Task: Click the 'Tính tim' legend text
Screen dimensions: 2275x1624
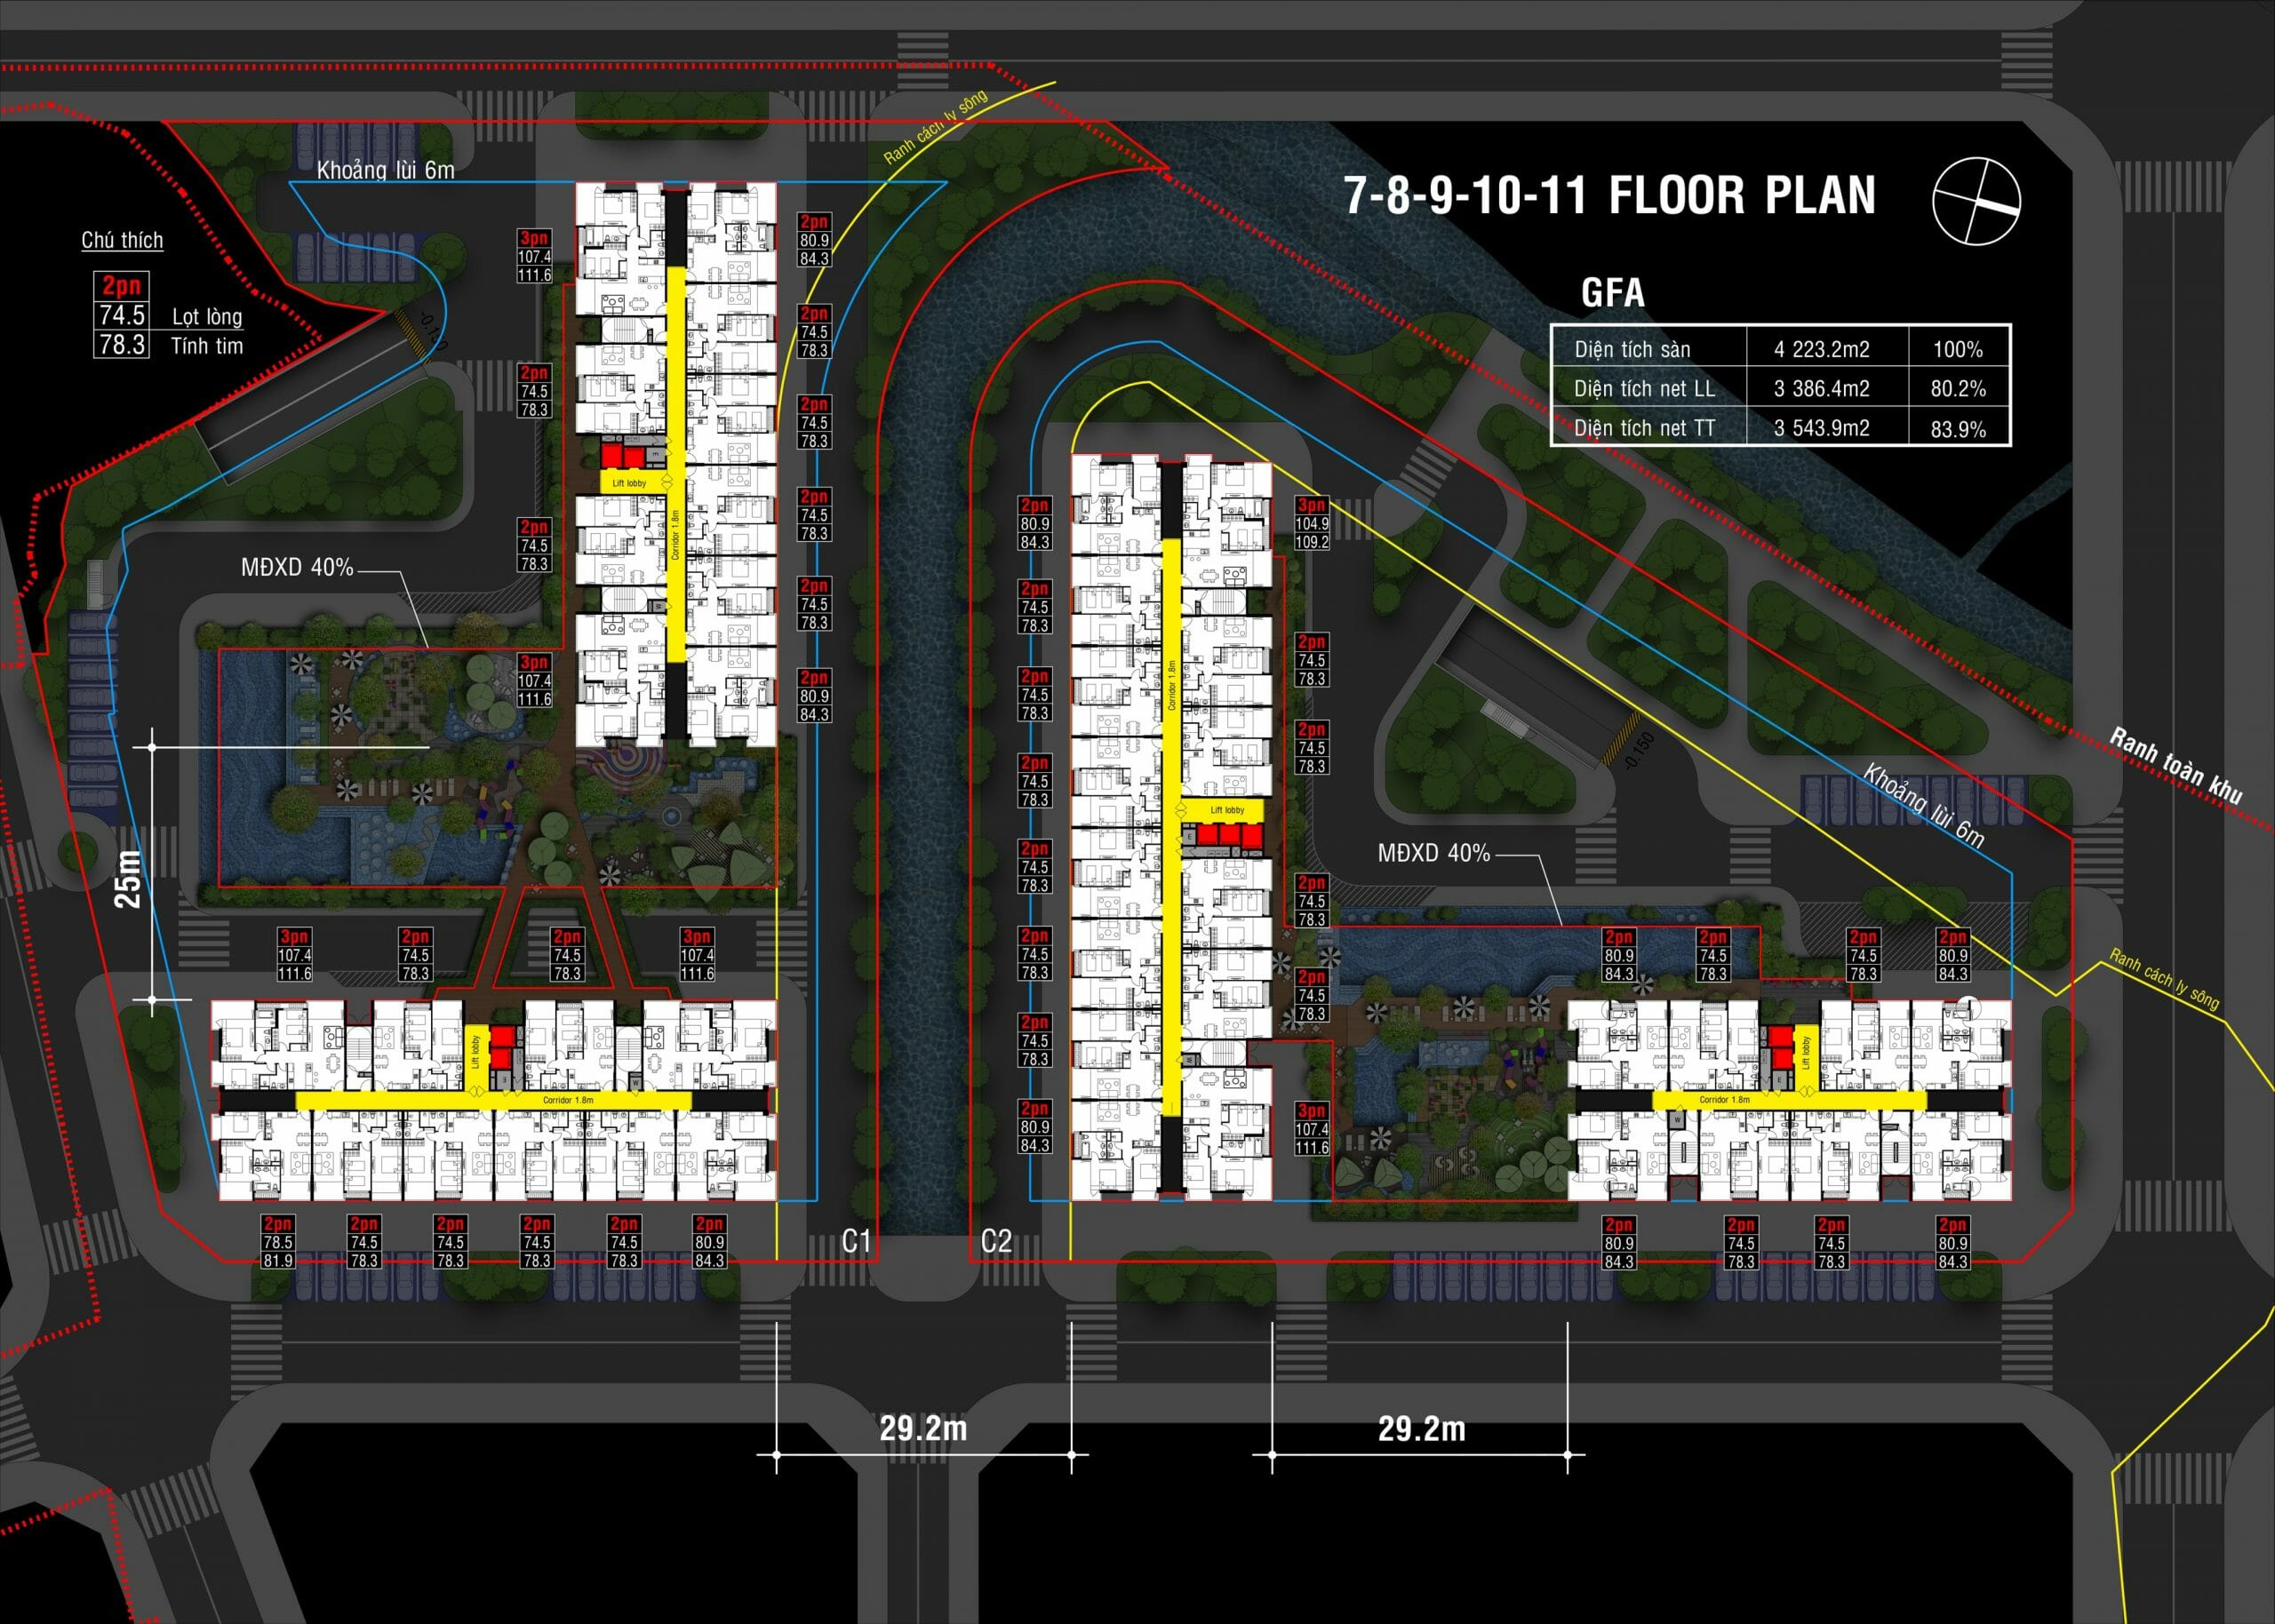Action: pyautogui.click(x=207, y=346)
